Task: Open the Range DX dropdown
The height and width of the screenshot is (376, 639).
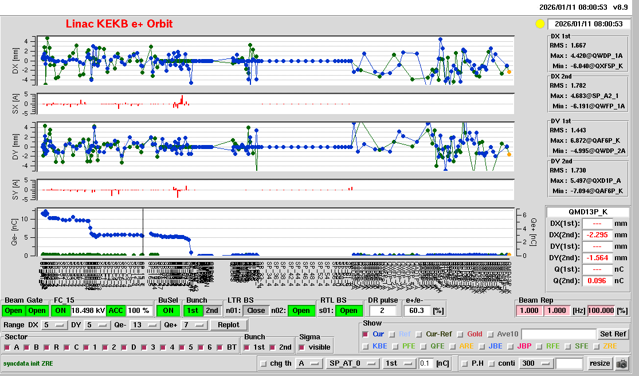Action: [53, 325]
